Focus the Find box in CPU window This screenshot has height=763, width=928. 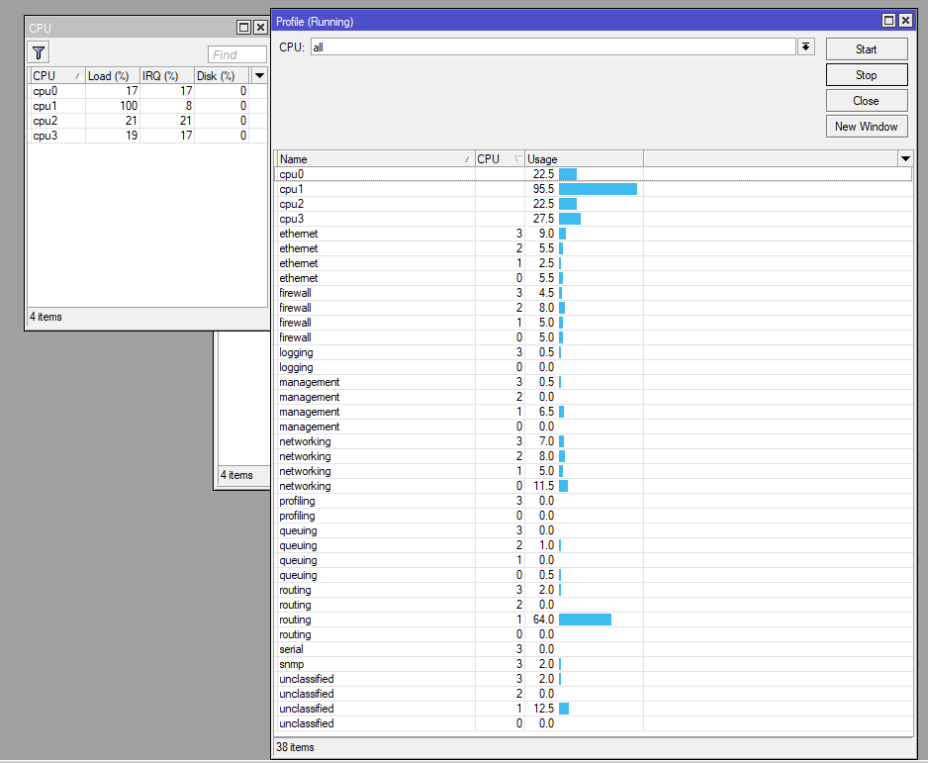click(x=237, y=54)
